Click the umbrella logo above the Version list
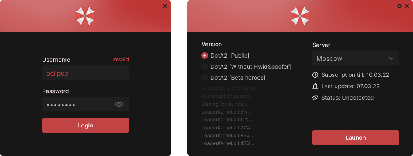This screenshot has height=156, width=413. (300, 16)
